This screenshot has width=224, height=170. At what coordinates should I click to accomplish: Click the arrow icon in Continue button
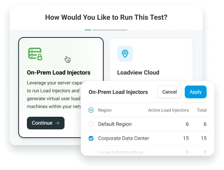click(57, 123)
